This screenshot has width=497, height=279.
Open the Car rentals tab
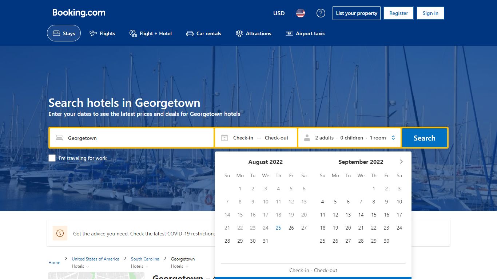tap(204, 33)
